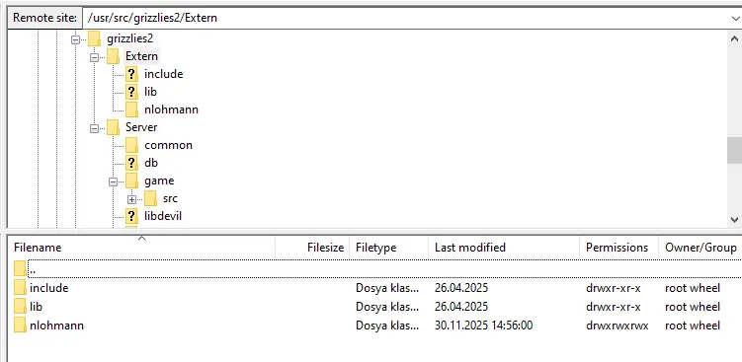Click the parent directory folder icon in file list
The image size is (742, 362).
[20, 268]
